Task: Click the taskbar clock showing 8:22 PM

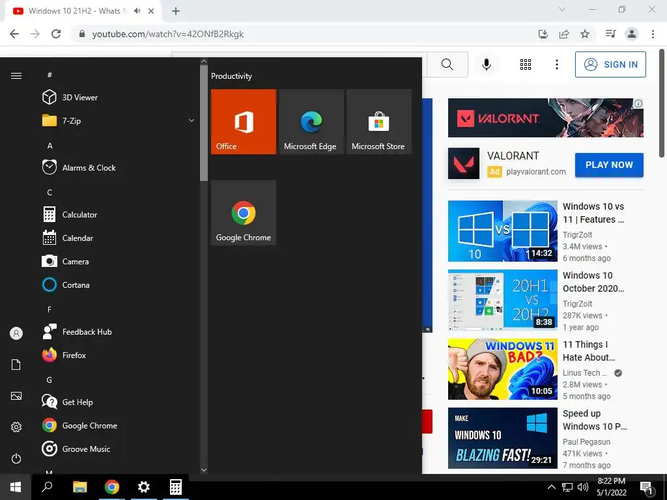Action: click(x=611, y=487)
